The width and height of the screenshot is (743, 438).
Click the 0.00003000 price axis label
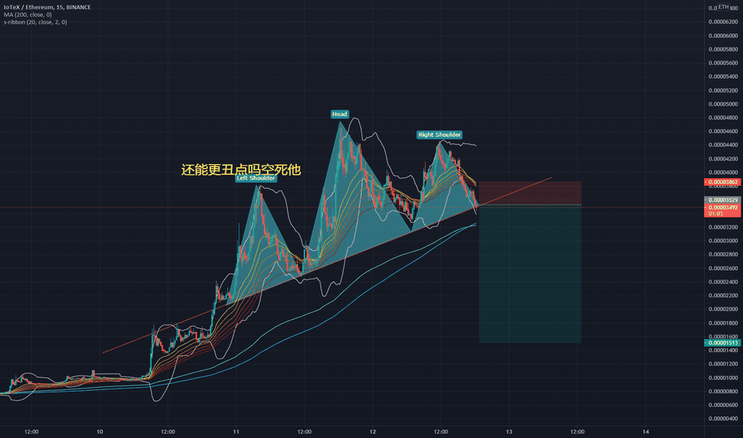coord(723,241)
